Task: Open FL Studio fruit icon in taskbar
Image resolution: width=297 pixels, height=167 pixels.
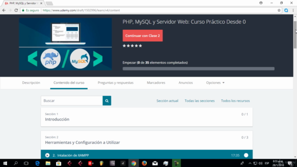Action: tap(102, 163)
